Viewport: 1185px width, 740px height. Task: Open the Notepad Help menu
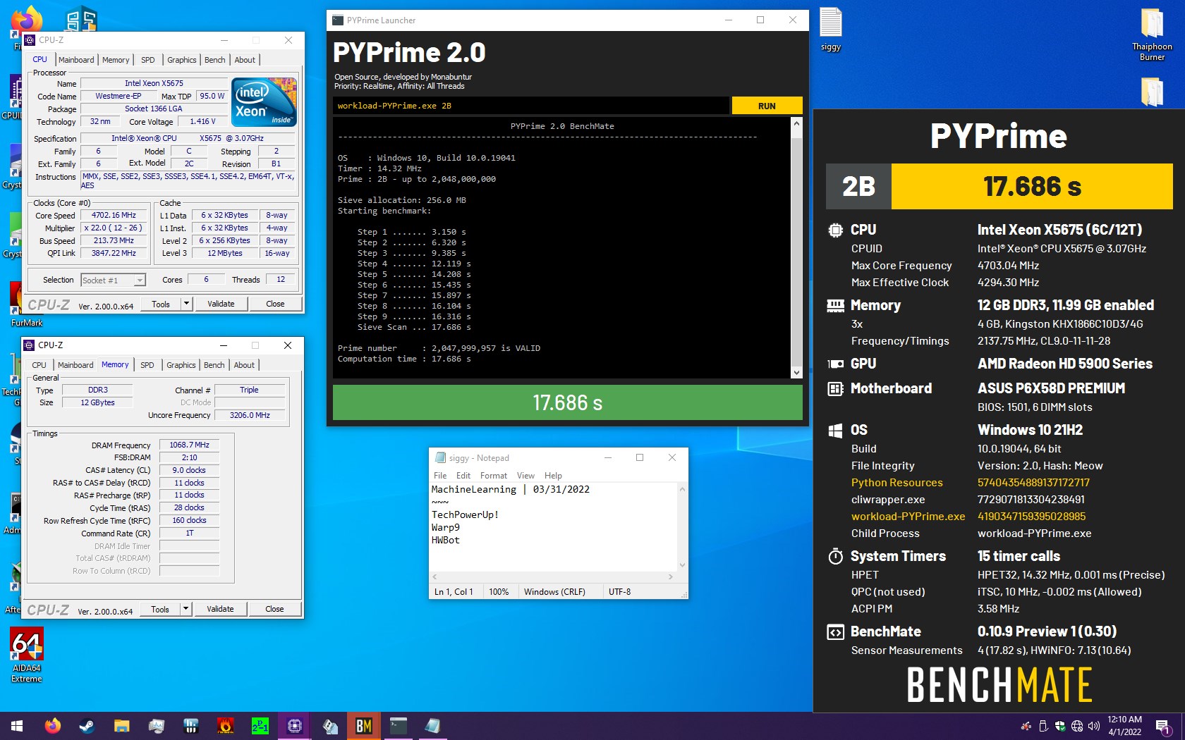[x=553, y=476]
